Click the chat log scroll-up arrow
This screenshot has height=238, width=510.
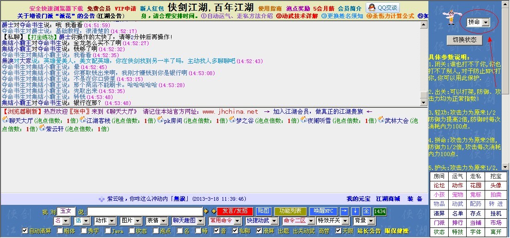point(423,25)
